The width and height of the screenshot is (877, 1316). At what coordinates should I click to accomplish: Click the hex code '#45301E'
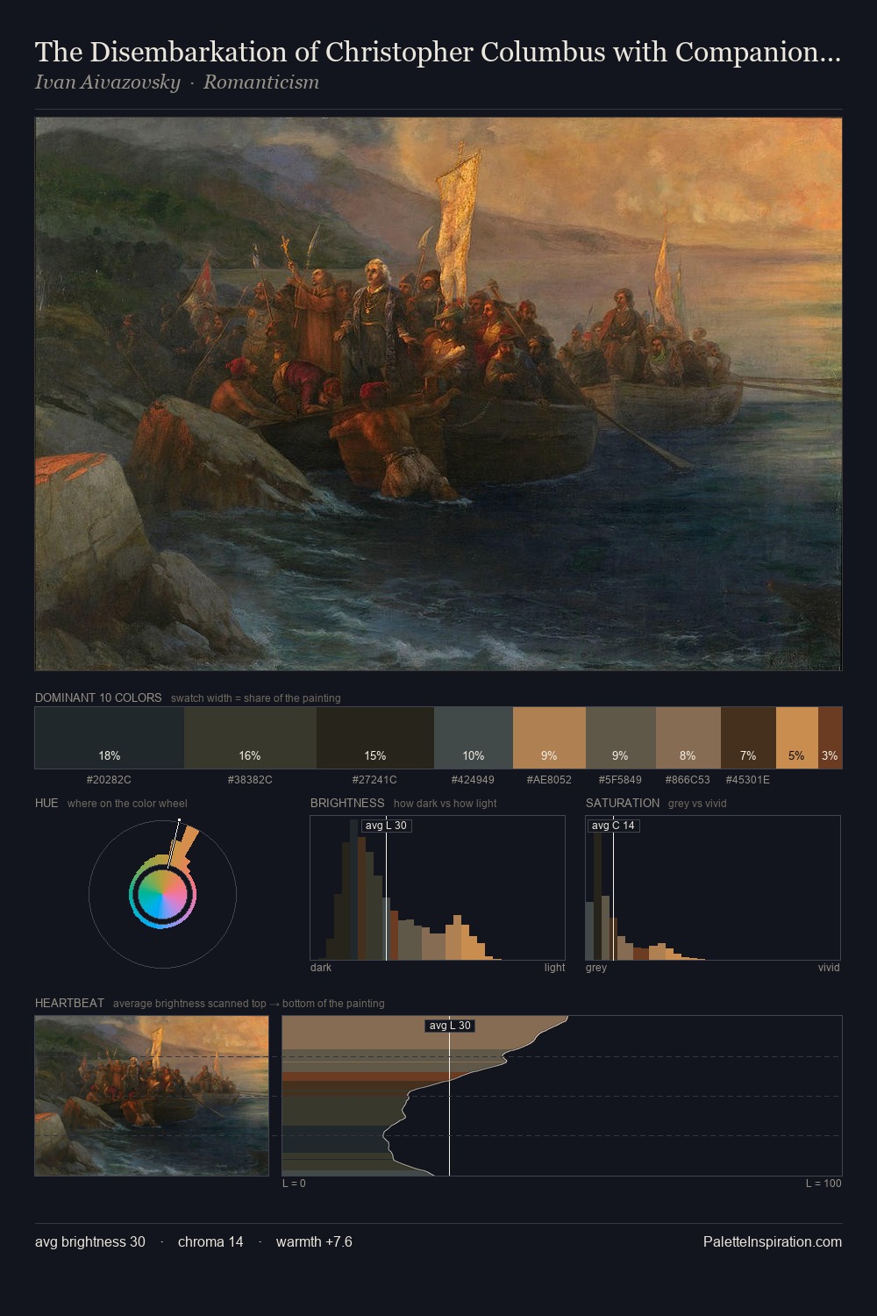tap(748, 779)
